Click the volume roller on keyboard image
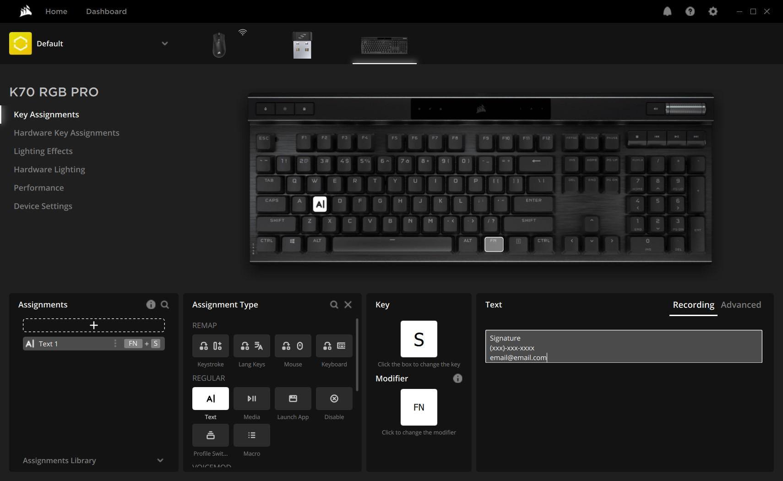 pyautogui.click(x=685, y=109)
